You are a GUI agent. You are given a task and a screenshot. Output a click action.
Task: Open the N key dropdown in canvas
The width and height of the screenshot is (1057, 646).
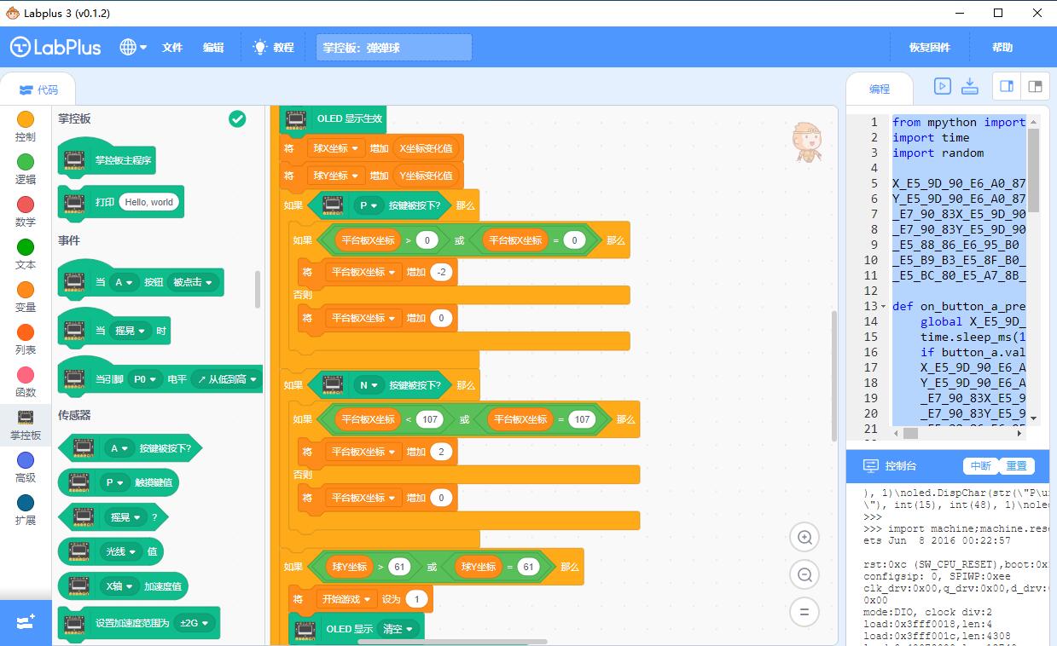[x=369, y=385]
